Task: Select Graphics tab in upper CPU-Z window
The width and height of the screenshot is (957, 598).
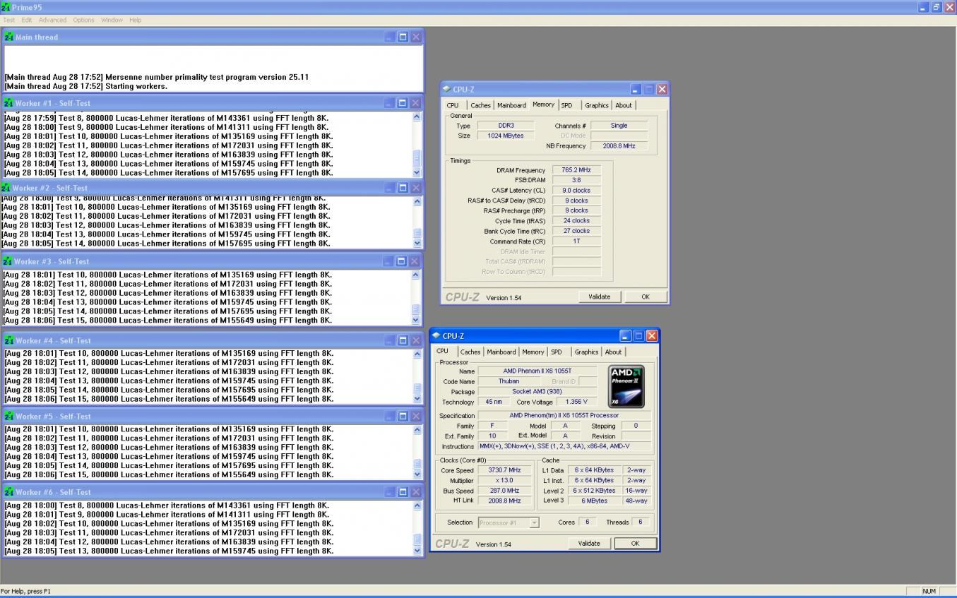Action: point(596,105)
